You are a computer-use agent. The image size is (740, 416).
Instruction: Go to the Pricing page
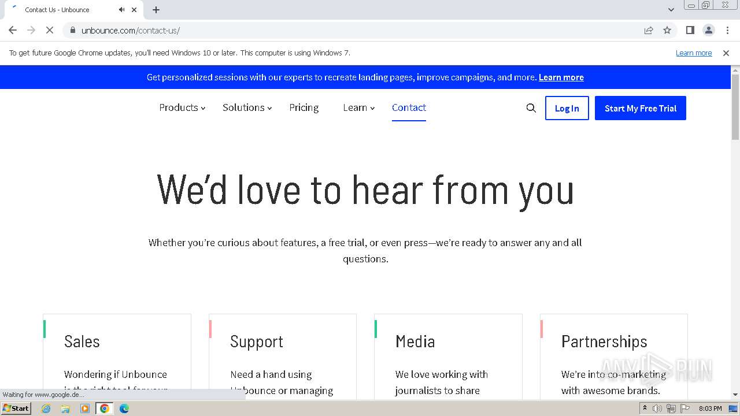click(x=304, y=107)
